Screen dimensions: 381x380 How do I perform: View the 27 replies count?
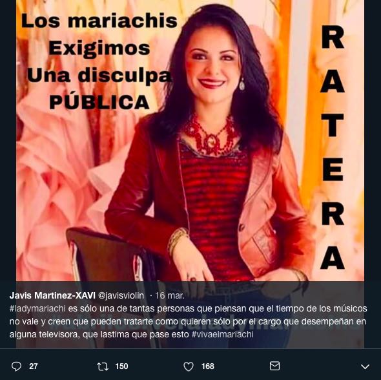(x=34, y=366)
